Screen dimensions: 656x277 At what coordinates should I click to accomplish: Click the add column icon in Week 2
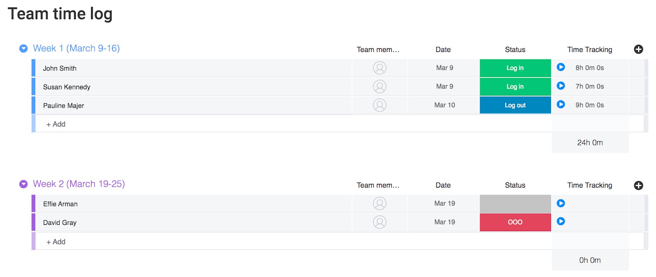coord(638,185)
